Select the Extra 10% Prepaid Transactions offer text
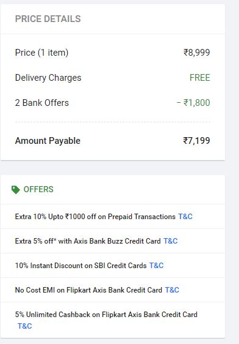Image resolution: width=239 pixels, height=344 pixels. (x=95, y=217)
